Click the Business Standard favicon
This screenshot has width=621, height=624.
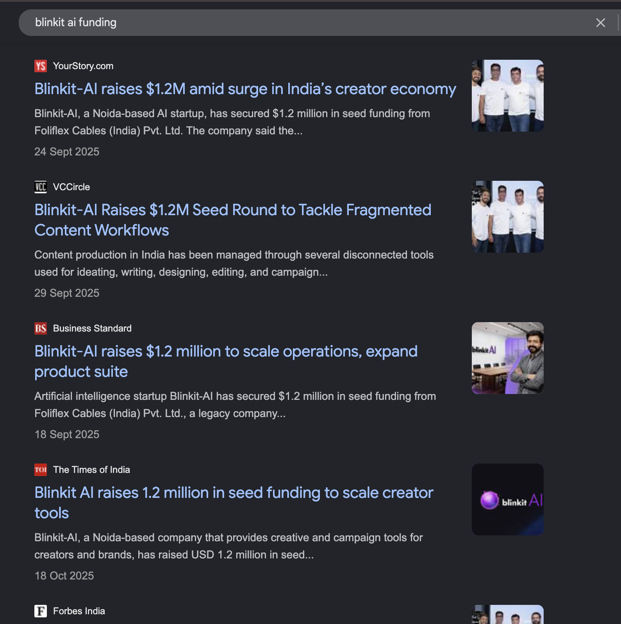[41, 328]
